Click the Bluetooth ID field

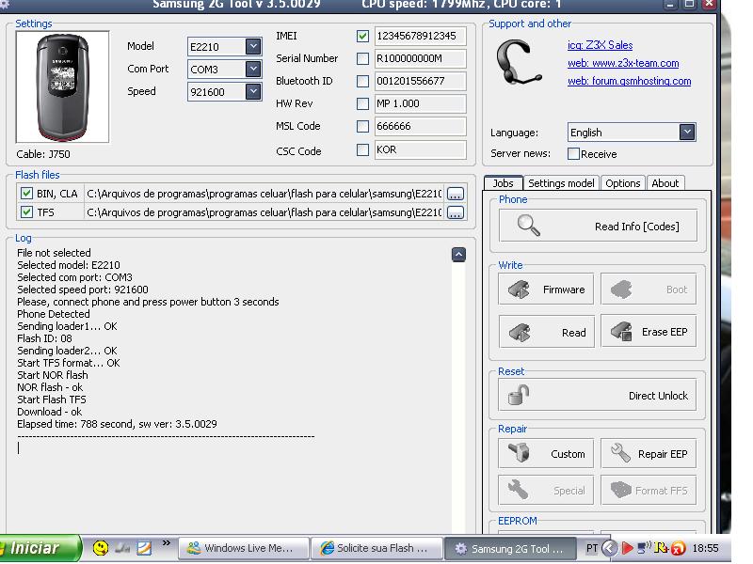pos(420,81)
